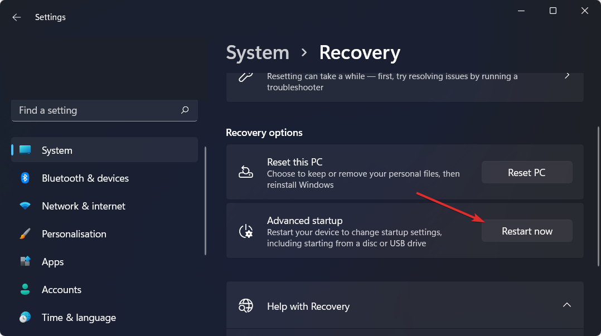Click the Bluetooth icon in the sidebar
This screenshot has width=601, height=336.
tap(25, 178)
